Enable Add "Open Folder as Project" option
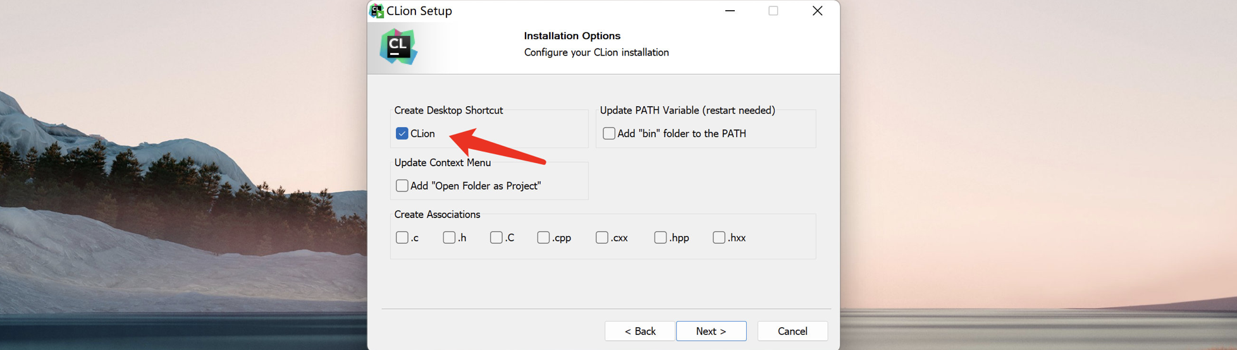The width and height of the screenshot is (1237, 350). point(402,186)
